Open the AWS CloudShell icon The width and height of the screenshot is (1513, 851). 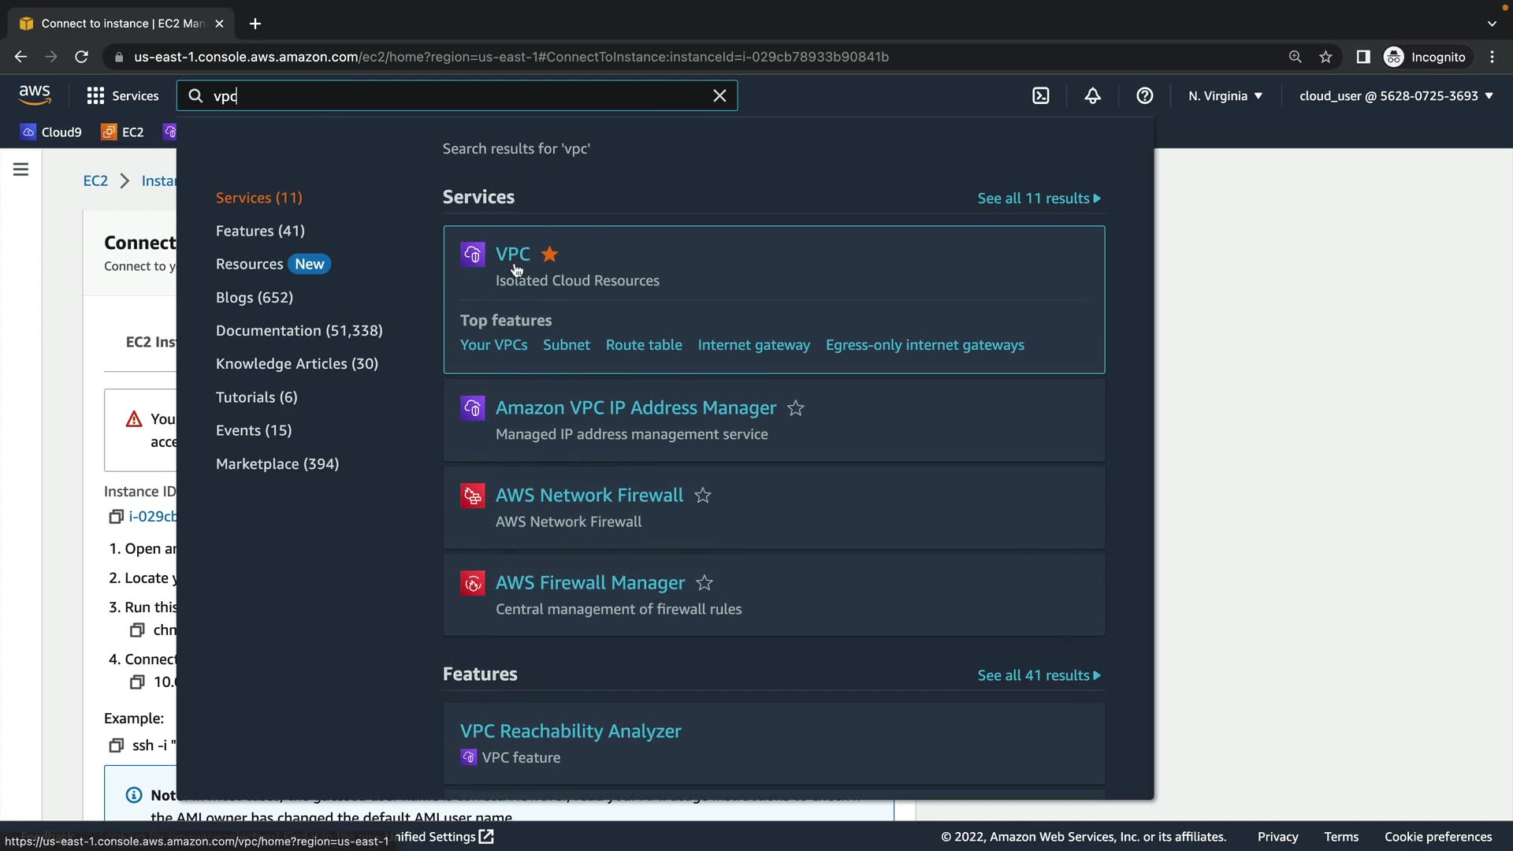coord(1040,95)
